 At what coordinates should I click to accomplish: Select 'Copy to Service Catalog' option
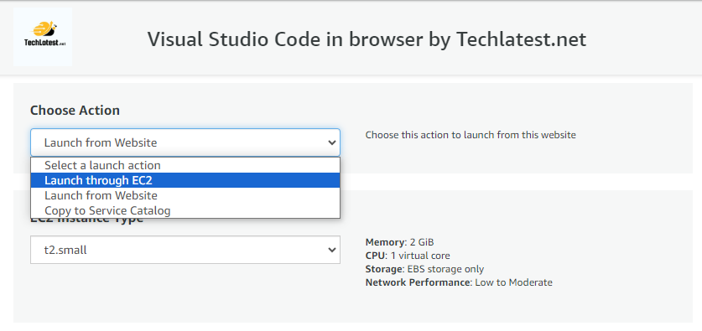pyautogui.click(x=185, y=210)
